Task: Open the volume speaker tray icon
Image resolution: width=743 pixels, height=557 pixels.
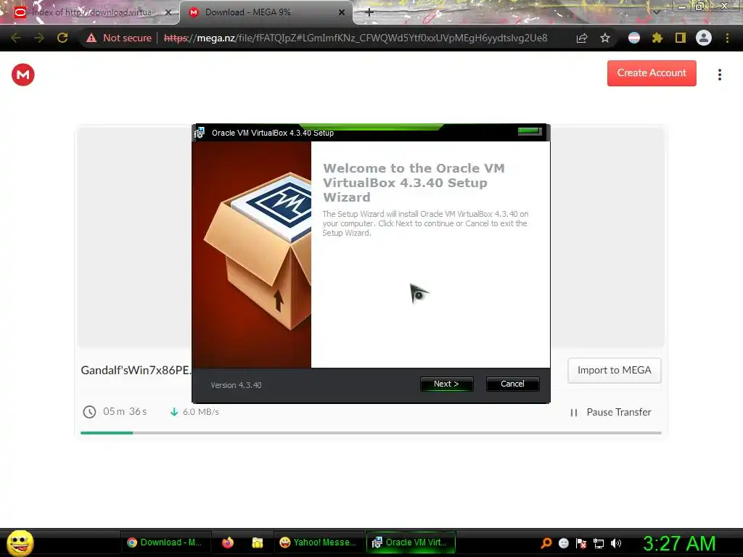Action: click(615, 543)
